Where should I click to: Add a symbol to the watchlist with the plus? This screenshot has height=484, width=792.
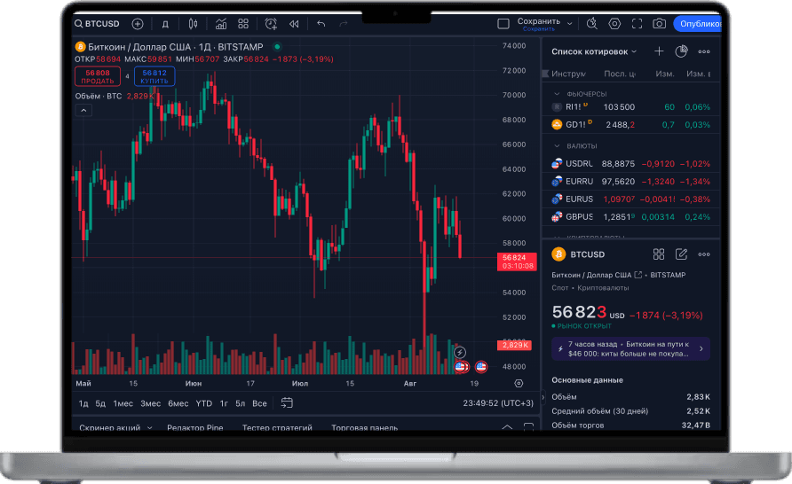click(659, 51)
